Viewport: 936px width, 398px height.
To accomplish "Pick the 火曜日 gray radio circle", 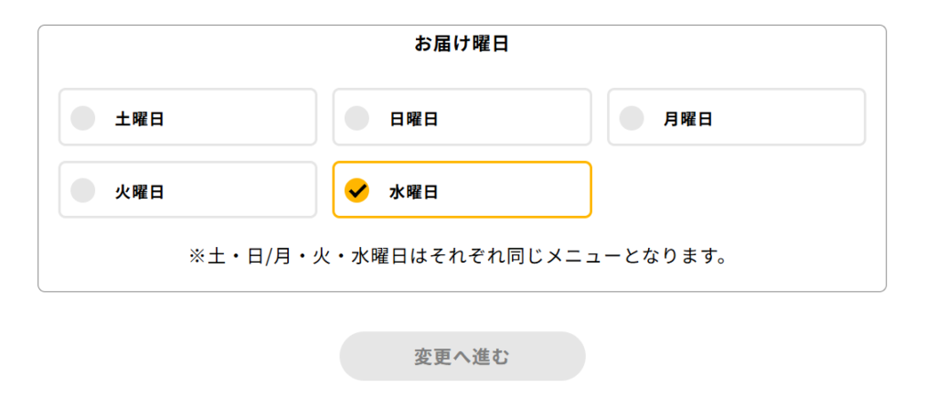I will tap(83, 190).
